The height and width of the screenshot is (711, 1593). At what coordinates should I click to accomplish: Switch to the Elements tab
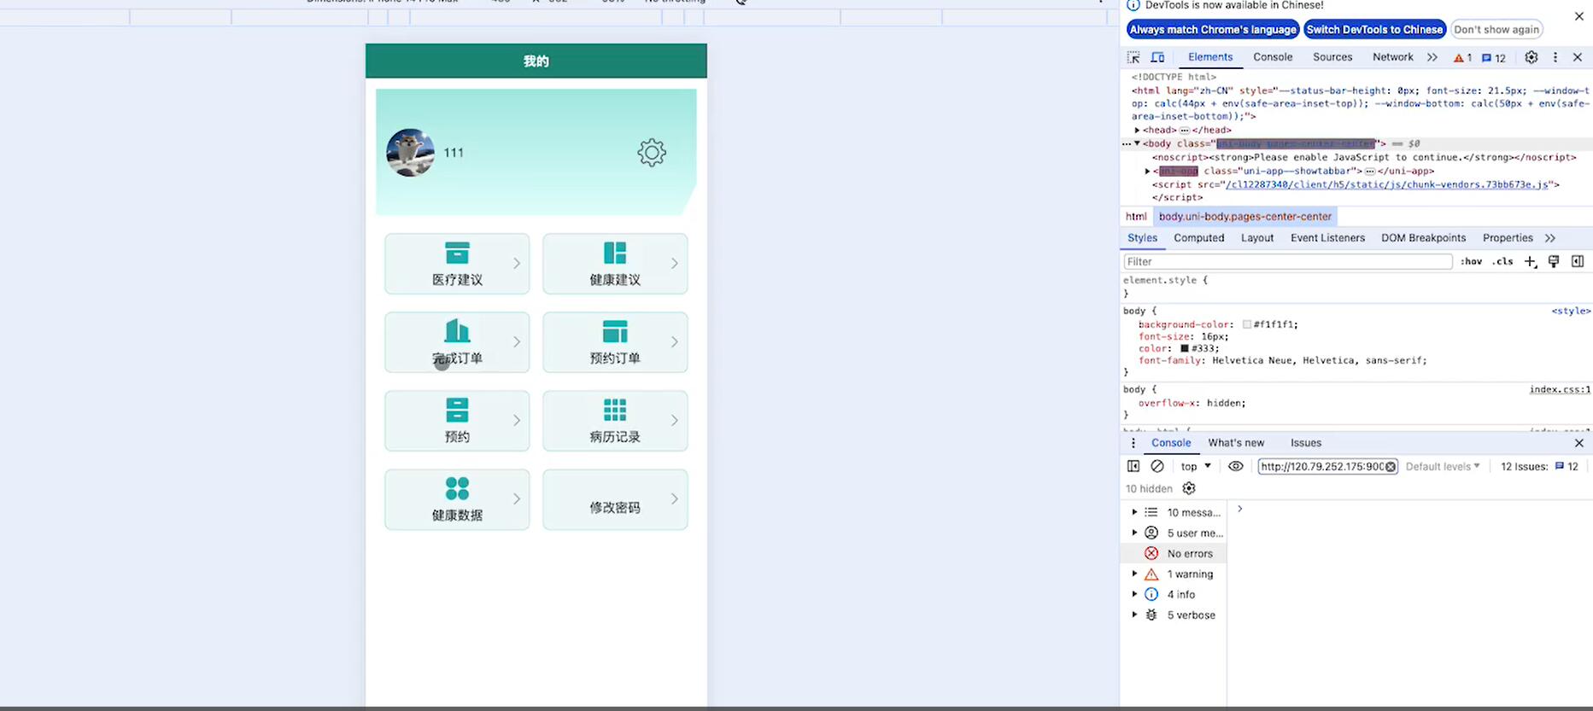[x=1210, y=57]
